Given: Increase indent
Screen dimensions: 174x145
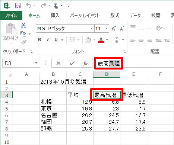Looking at the screenshot, I should (167, 40).
